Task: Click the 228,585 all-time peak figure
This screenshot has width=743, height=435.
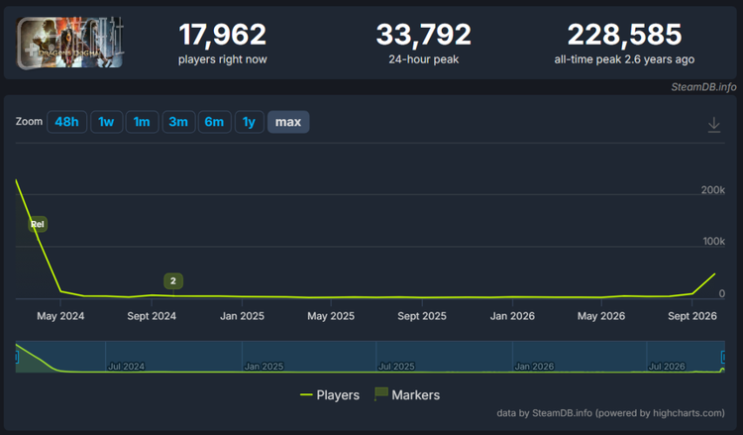Action: coord(624,35)
